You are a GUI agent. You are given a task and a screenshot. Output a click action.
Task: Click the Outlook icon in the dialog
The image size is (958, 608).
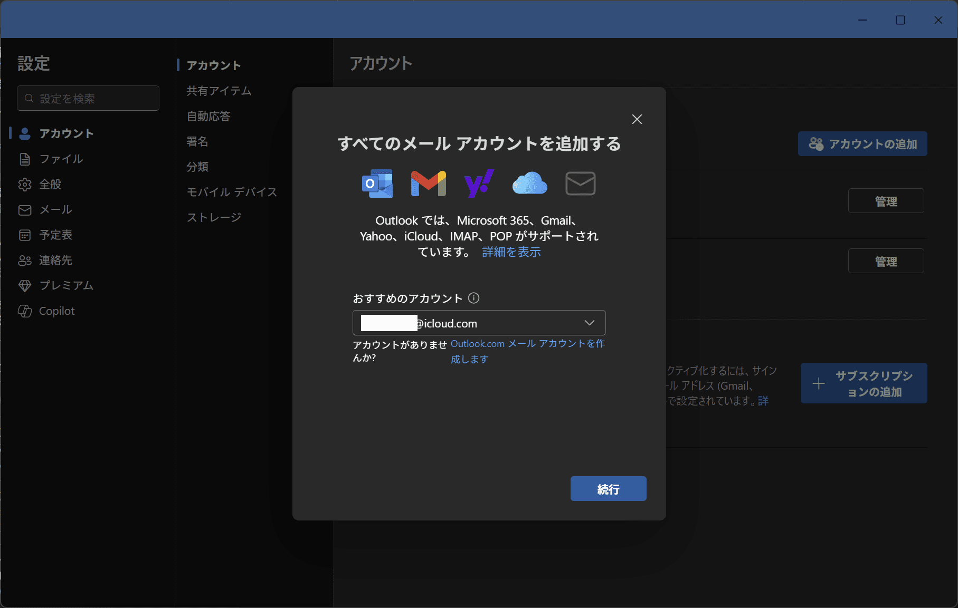(377, 184)
